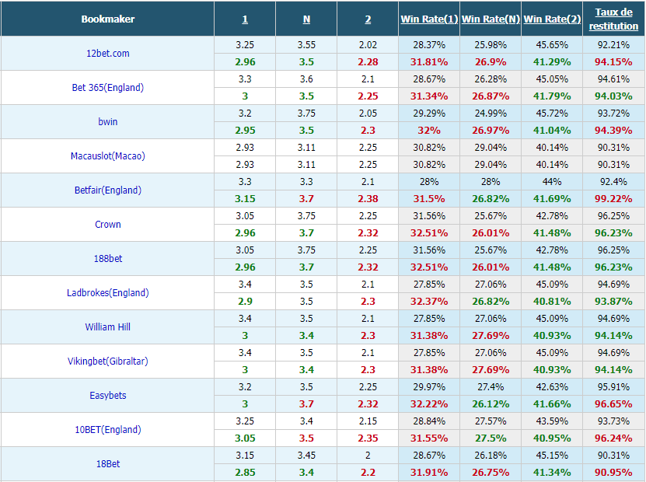The width and height of the screenshot is (646, 482).
Task: Select Betfair current odds 3.15
Action: coord(245,198)
